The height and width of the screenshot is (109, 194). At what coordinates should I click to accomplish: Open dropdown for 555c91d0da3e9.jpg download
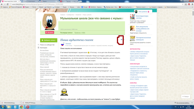[x=20, y=102]
